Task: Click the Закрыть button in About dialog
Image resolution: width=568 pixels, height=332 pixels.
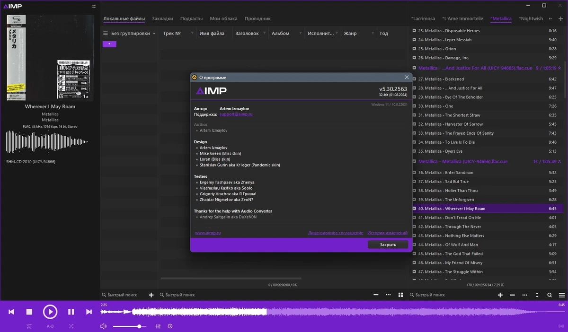Action: 388,245
